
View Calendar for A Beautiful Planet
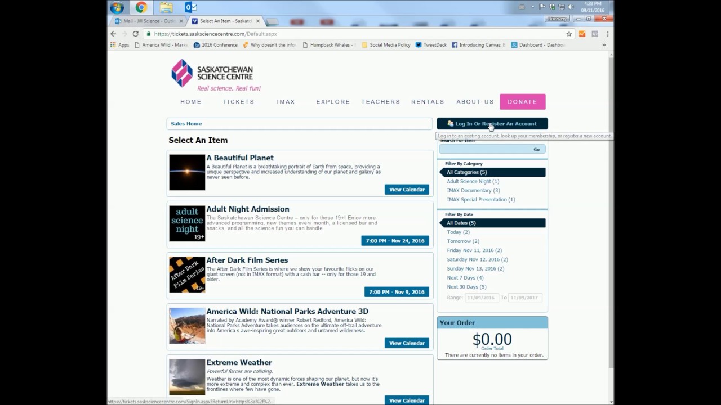pos(407,190)
